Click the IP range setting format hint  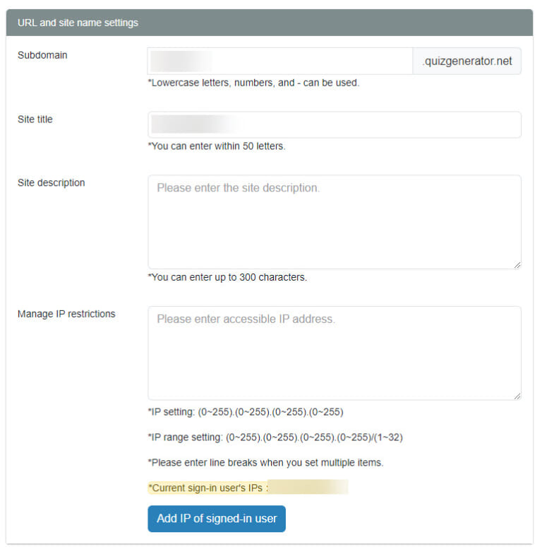[275, 438]
